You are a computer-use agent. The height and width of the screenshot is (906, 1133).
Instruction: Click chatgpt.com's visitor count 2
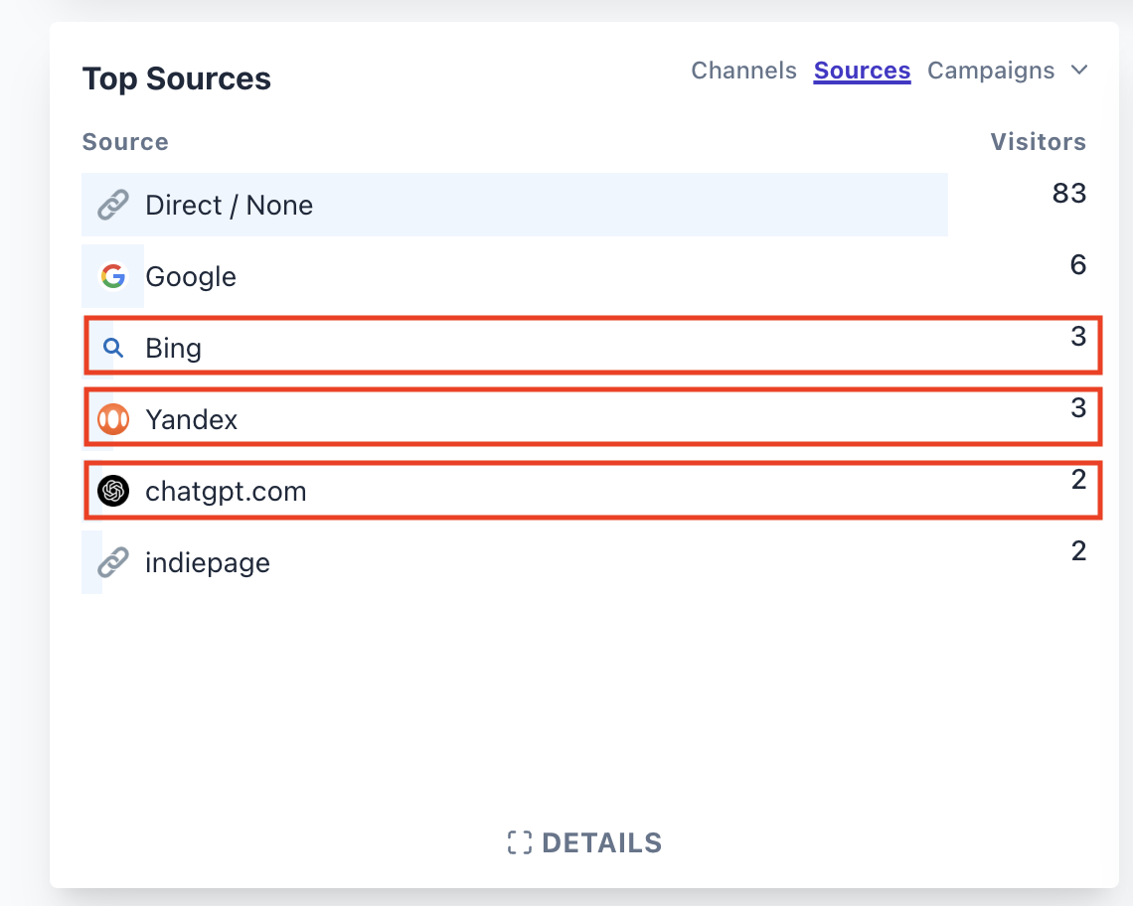1078,479
